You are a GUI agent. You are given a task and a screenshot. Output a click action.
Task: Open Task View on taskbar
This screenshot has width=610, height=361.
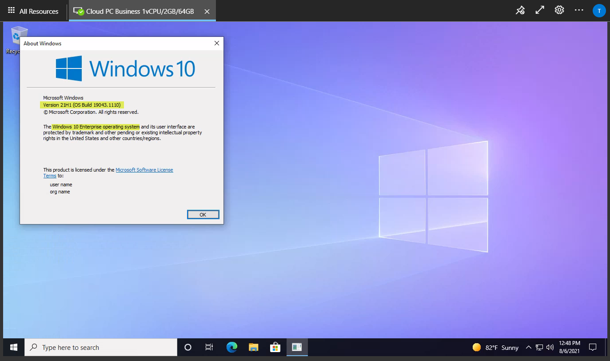pyautogui.click(x=209, y=347)
